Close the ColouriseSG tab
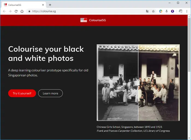This screenshot has height=140, width=191. 43,5
